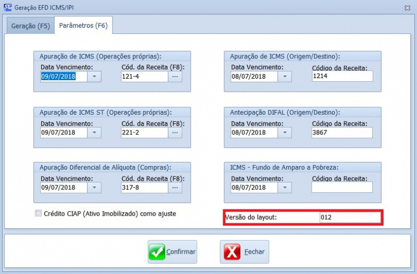Select the Parâmetros (F6) tab
The width and height of the screenshot is (417, 274).
pyautogui.click(x=83, y=26)
